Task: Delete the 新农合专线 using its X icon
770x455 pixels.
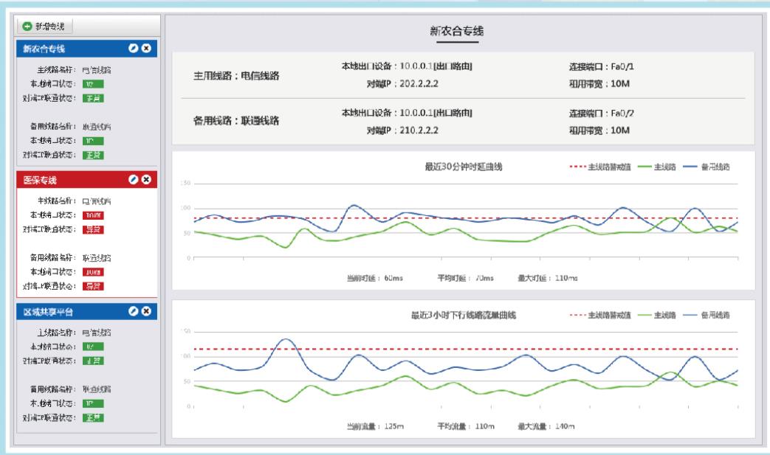Action: pyautogui.click(x=146, y=47)
